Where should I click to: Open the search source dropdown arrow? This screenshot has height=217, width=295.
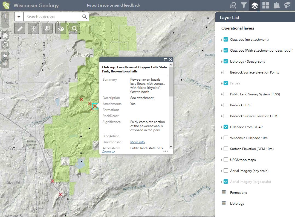point(19,17)
